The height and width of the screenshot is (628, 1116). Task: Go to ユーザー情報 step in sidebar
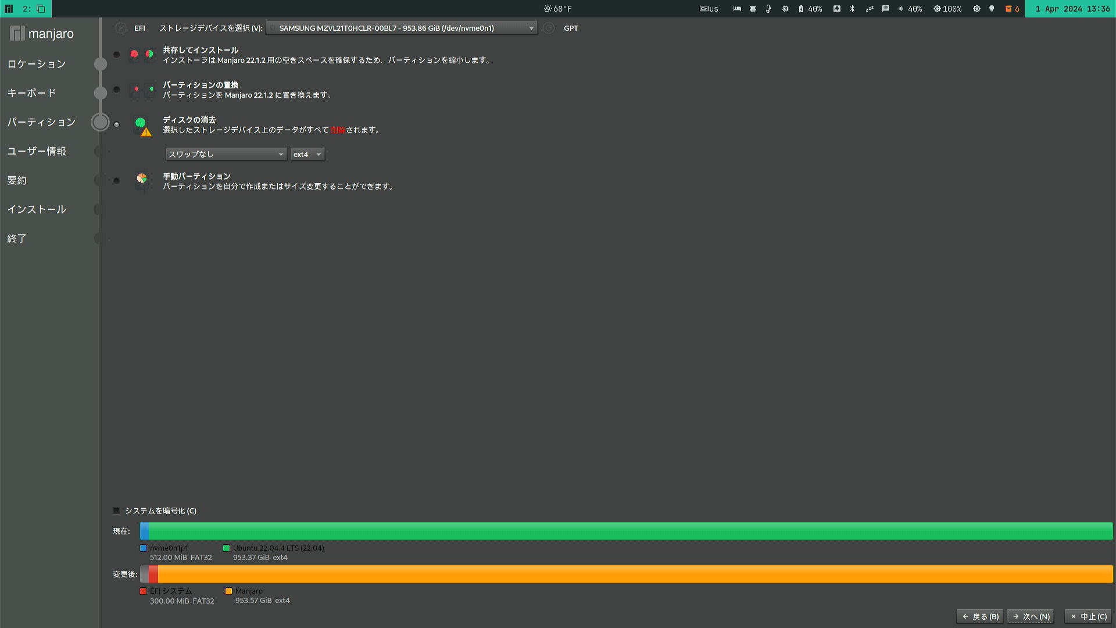[x=37, y=151]
